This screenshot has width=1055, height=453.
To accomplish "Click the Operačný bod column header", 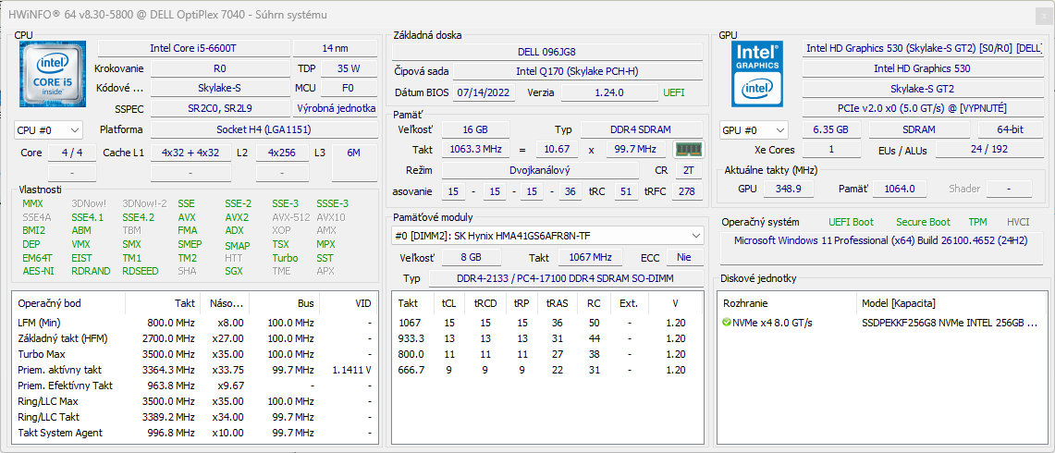I will coord(48,303).
